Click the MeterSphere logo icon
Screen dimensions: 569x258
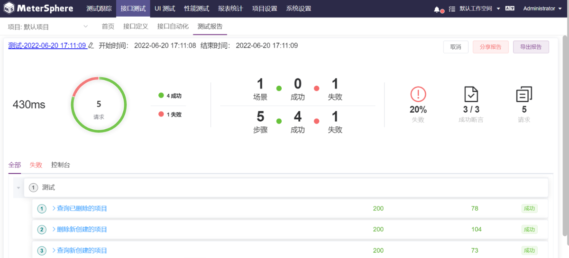(x=9, y=9)
